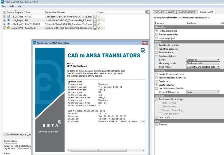Disable Flatten assemblies
224x155 pixels.
coord(156,31)
